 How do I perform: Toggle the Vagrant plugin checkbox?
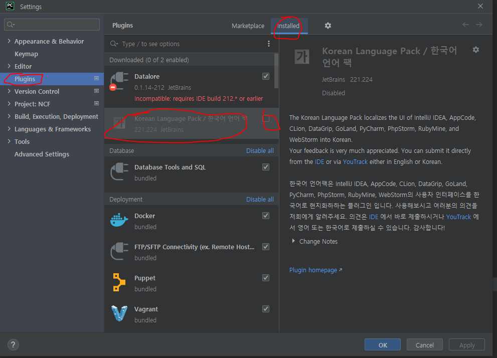point(266,308)
